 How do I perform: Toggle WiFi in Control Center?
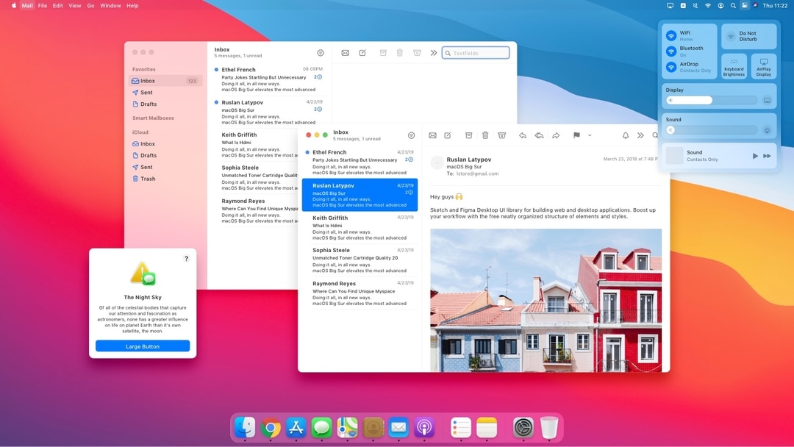pos(671,35)
